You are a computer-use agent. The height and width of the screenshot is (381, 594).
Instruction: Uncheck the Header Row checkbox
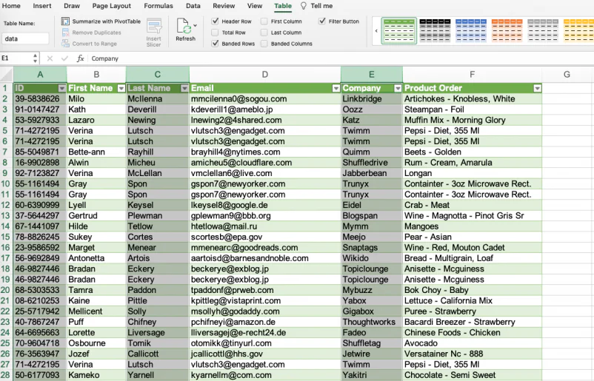click(216, 21)
